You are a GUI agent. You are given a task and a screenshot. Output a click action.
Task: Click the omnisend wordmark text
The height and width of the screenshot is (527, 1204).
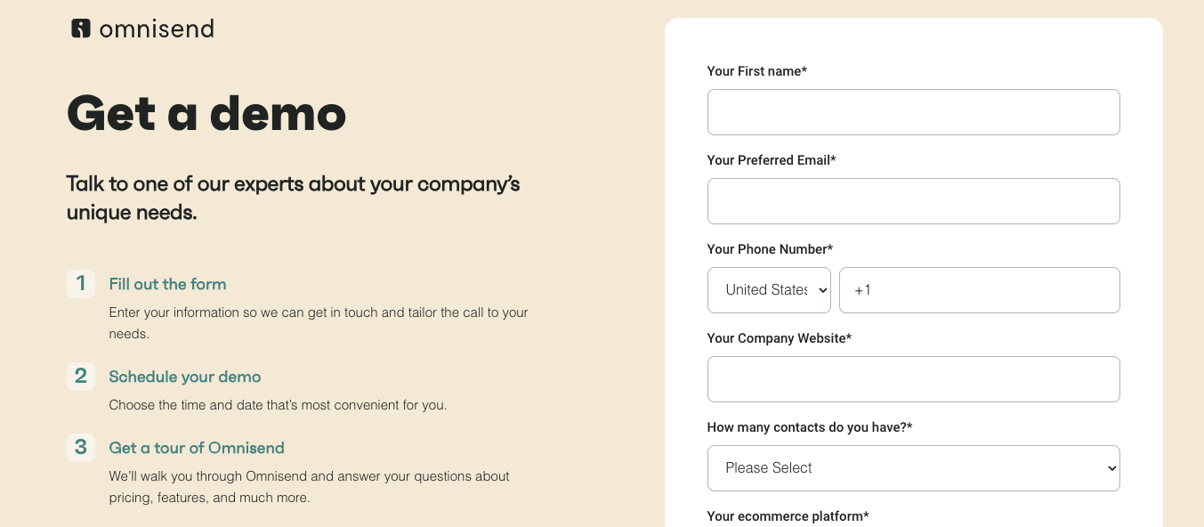tap(157, 28)
